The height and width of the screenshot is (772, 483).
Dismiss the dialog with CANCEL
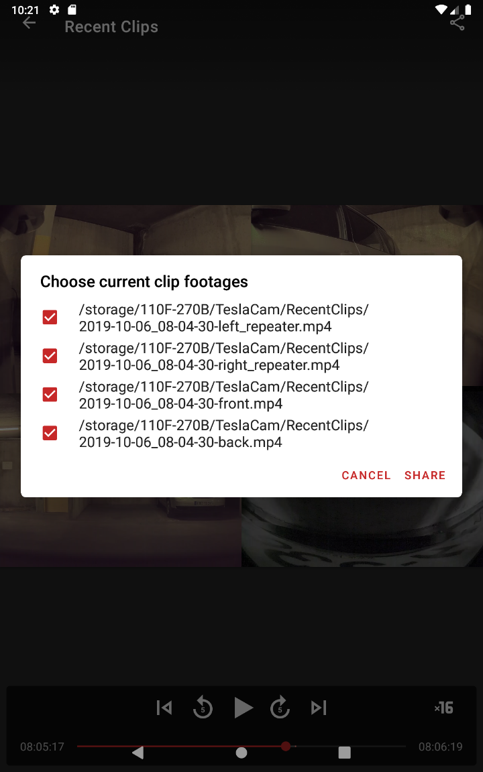pyautogui.click(x=366, y=475)
